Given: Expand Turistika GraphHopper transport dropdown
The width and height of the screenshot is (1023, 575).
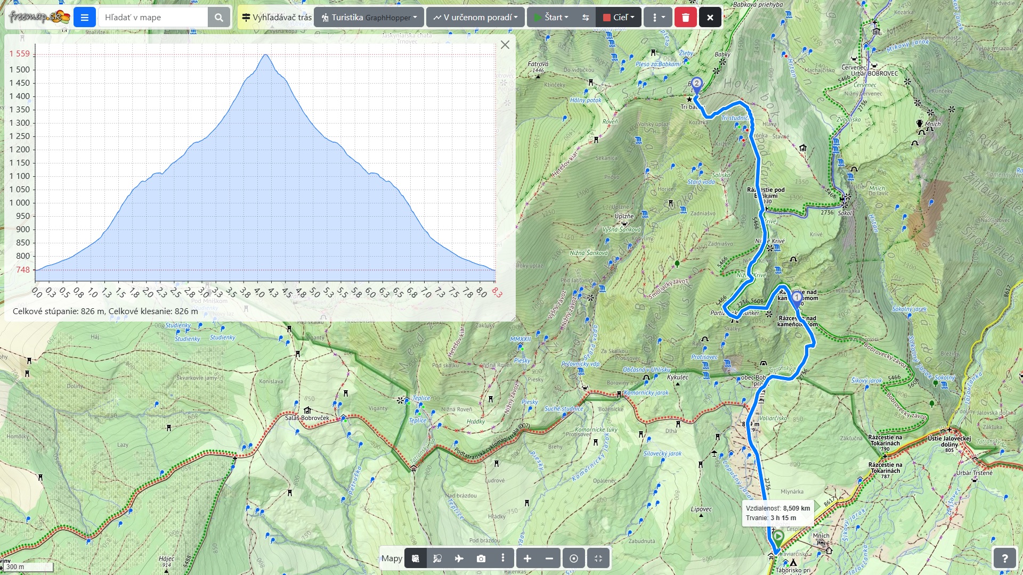Looking at the screenshot, I should pos(369,18).
